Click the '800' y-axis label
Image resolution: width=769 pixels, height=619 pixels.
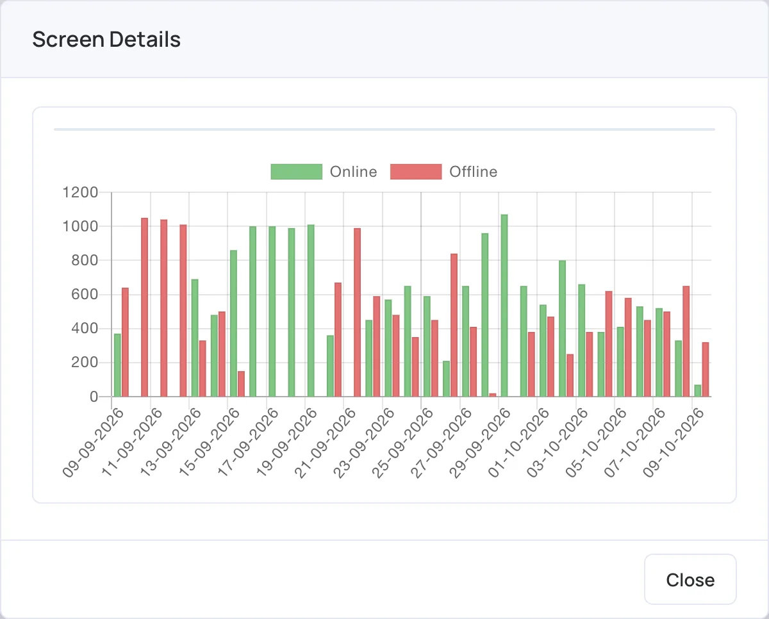[85, 260]
